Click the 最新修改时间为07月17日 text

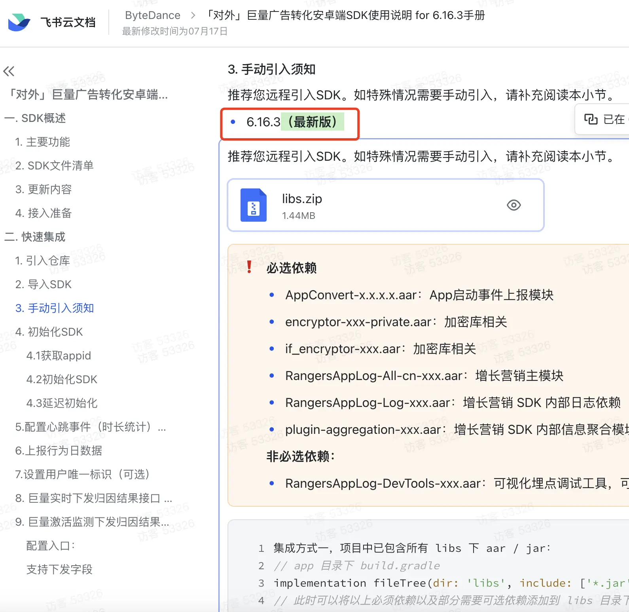coord(175,31)
